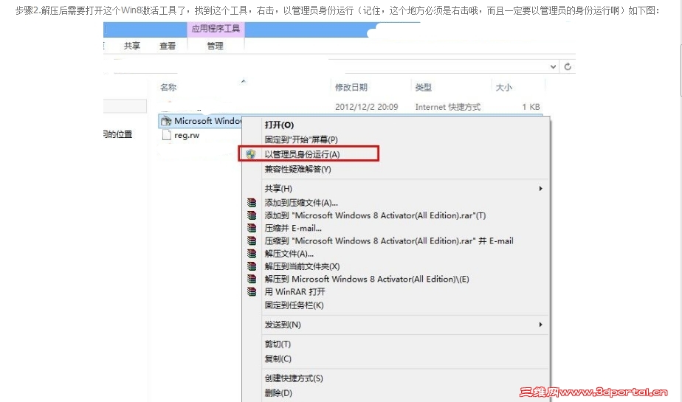Open the 管理 ribbon tab
Image resolution: width=682 pixels, height=402 pixels.
click(215, 46)
